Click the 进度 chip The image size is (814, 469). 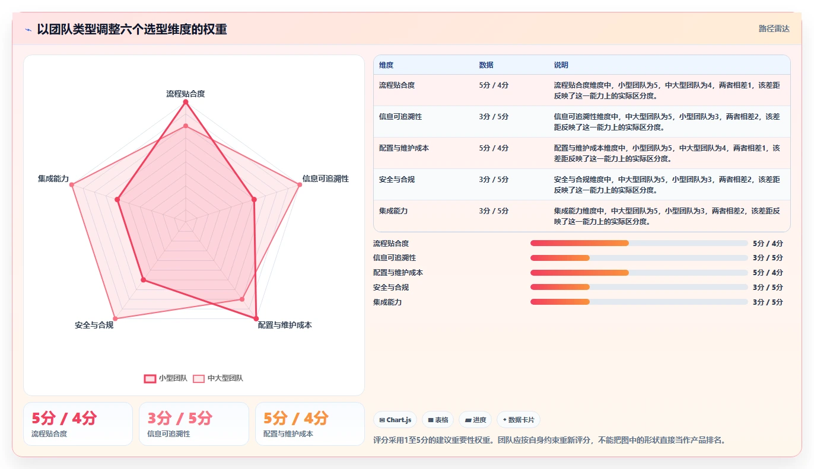pyautogui.click(x=475, y=420)
